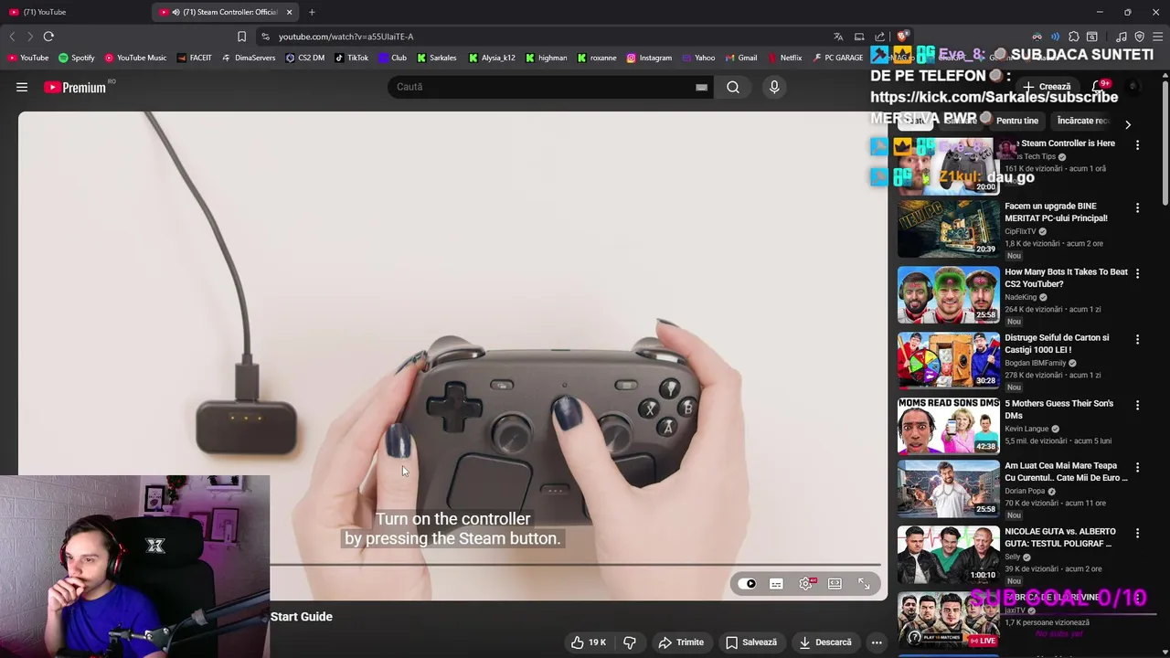
Task: Open the music note icon in browser toolbar
Action: coord(1122,37)
